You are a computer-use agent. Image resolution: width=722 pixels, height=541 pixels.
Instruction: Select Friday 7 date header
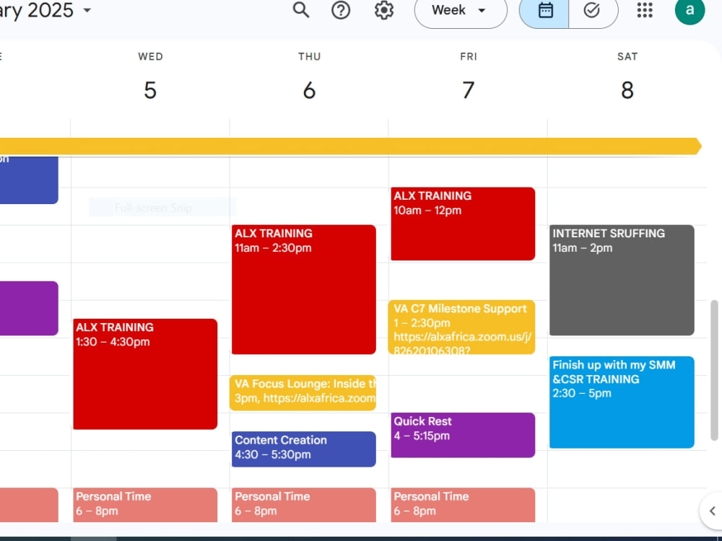[x=469, y=89]
